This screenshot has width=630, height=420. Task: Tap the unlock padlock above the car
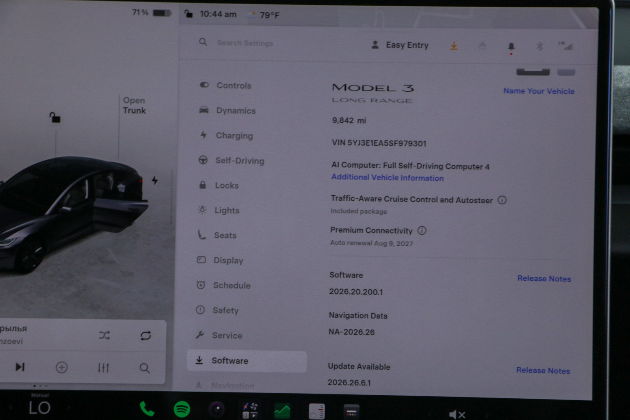[x=55, y=117]
